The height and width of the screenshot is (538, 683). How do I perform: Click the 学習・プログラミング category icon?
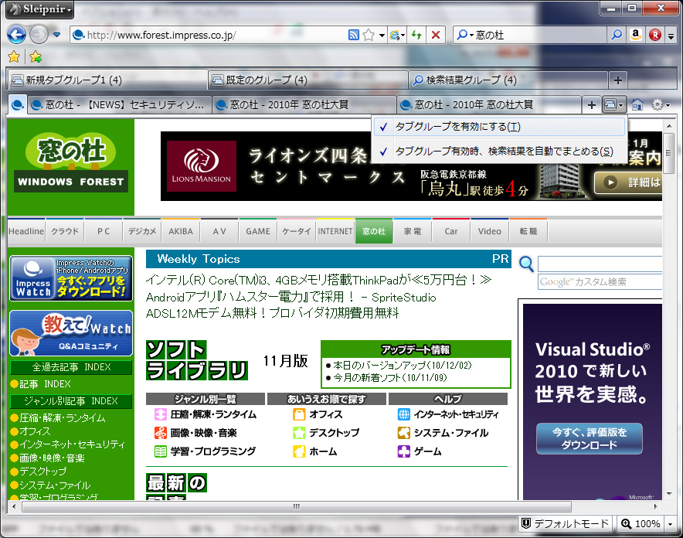point(160,451)
